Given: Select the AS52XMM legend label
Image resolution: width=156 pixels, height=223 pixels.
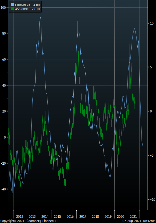Looking at the screenshot, I should (x=22, y=9).
